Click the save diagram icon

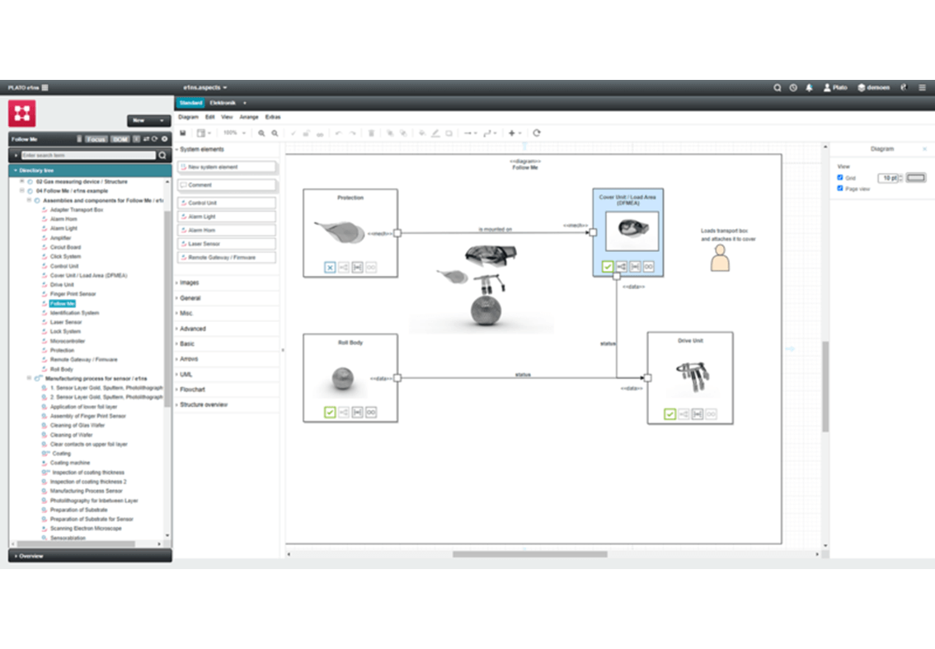tap(182, 133)
